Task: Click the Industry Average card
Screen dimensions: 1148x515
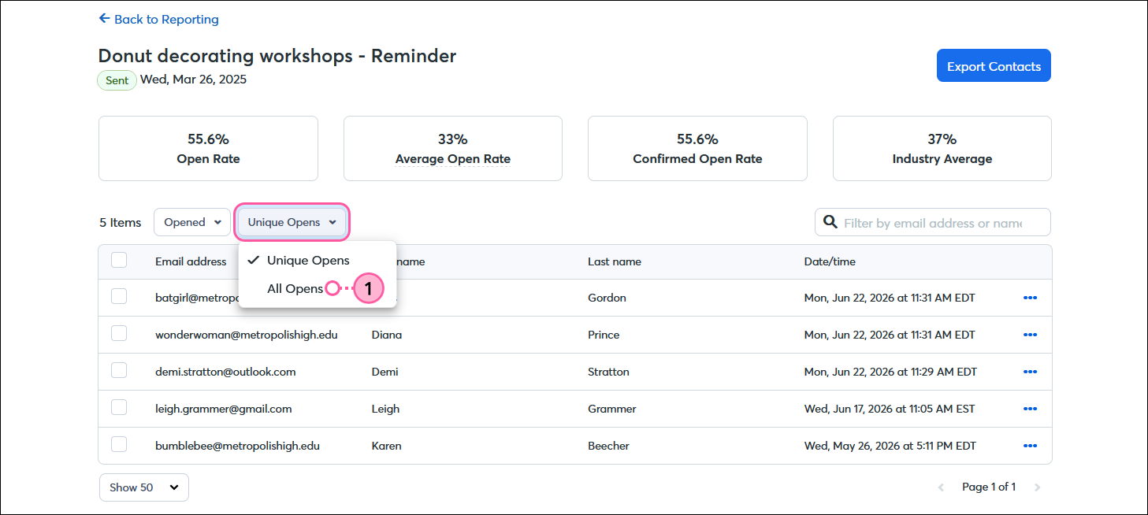Action: [942, 149]
